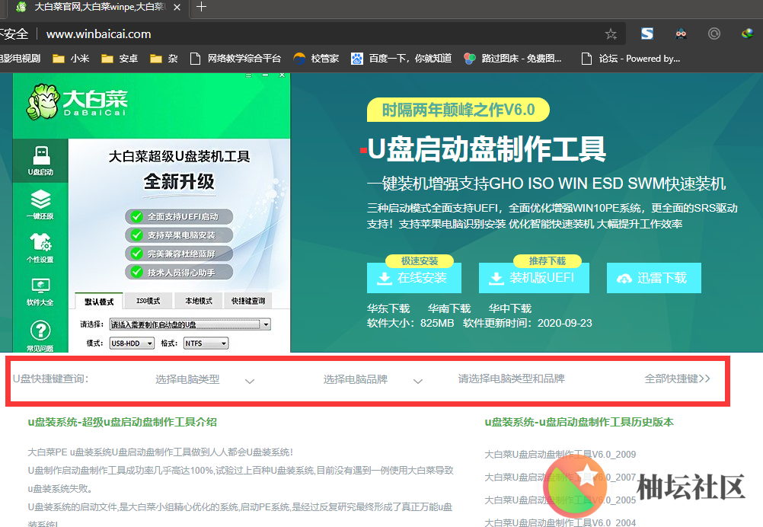Click the 华东下载 link
This screenshot has width=763, height=527.
(388, 308)
